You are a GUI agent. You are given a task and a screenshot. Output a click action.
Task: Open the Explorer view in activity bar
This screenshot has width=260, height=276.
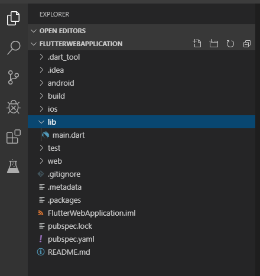point(14,18)
